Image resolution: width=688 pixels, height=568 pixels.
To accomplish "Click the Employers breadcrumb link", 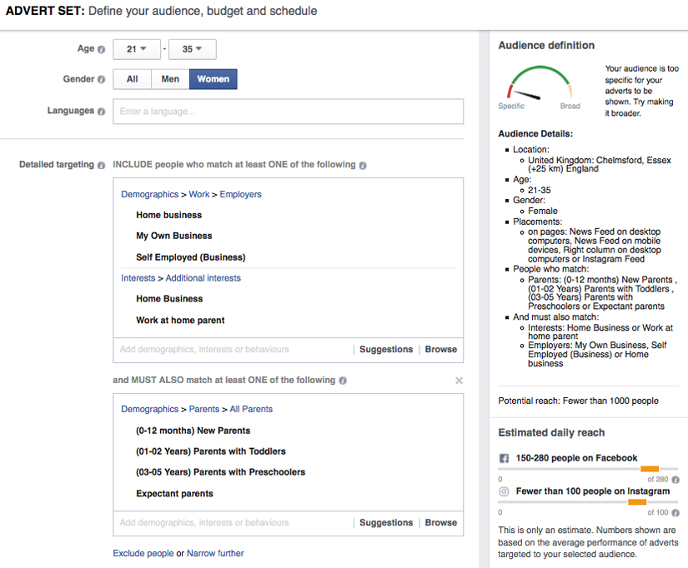I will 240,194.
